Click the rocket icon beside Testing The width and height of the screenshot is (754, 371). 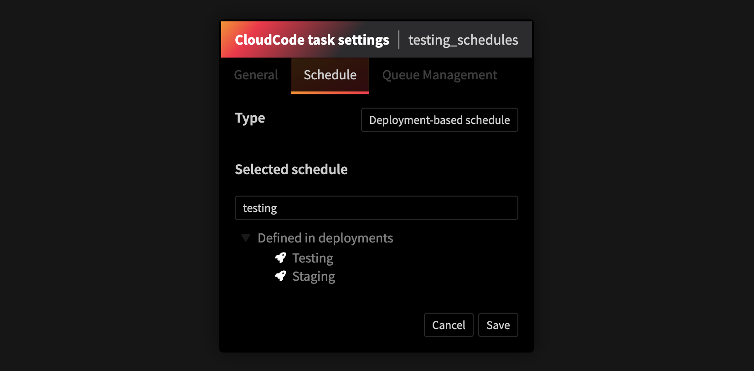[x=280, y=258]
